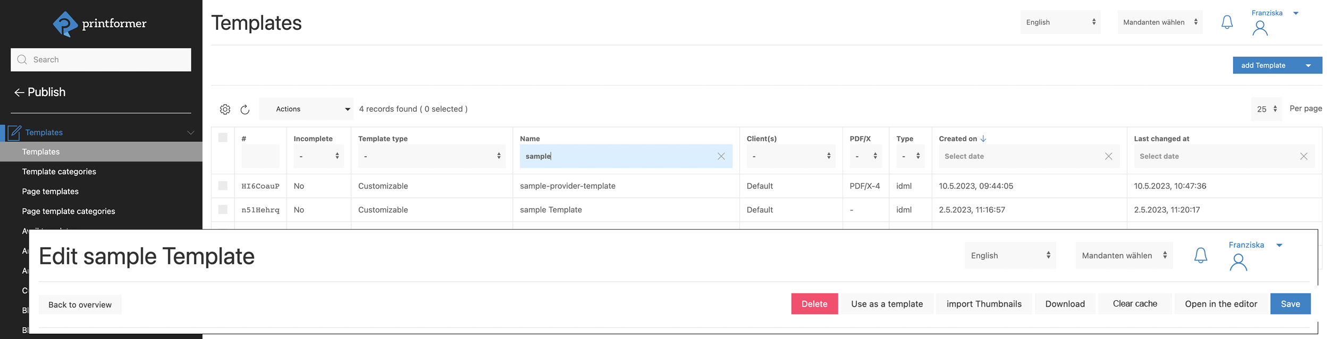Viewport: 1331px width, 339px height.
Task: Open the Actions dropdown
Action: pyautogui.click(x=306, y=109)
